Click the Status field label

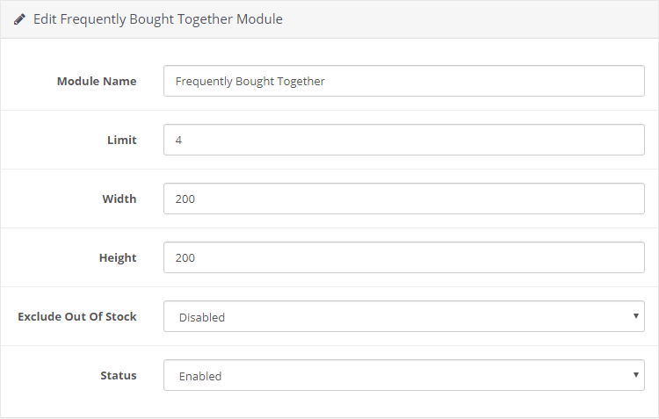[x=119, y=375]
